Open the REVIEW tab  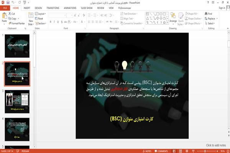tap(100, 8)
